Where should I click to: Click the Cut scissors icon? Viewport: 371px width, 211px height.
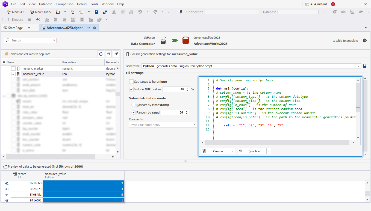click(x=114, y=12)
